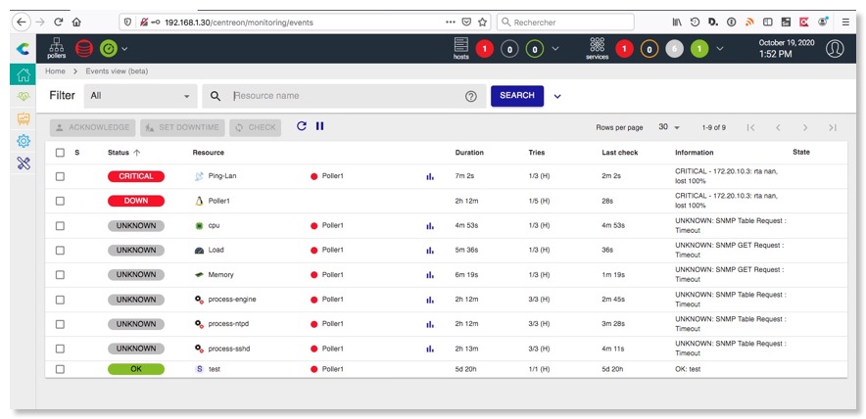Image resolution: width=866 pixels, height=419 pixels.
Task: Expand the Rows per page dropdown
Action: click(669, 127)
